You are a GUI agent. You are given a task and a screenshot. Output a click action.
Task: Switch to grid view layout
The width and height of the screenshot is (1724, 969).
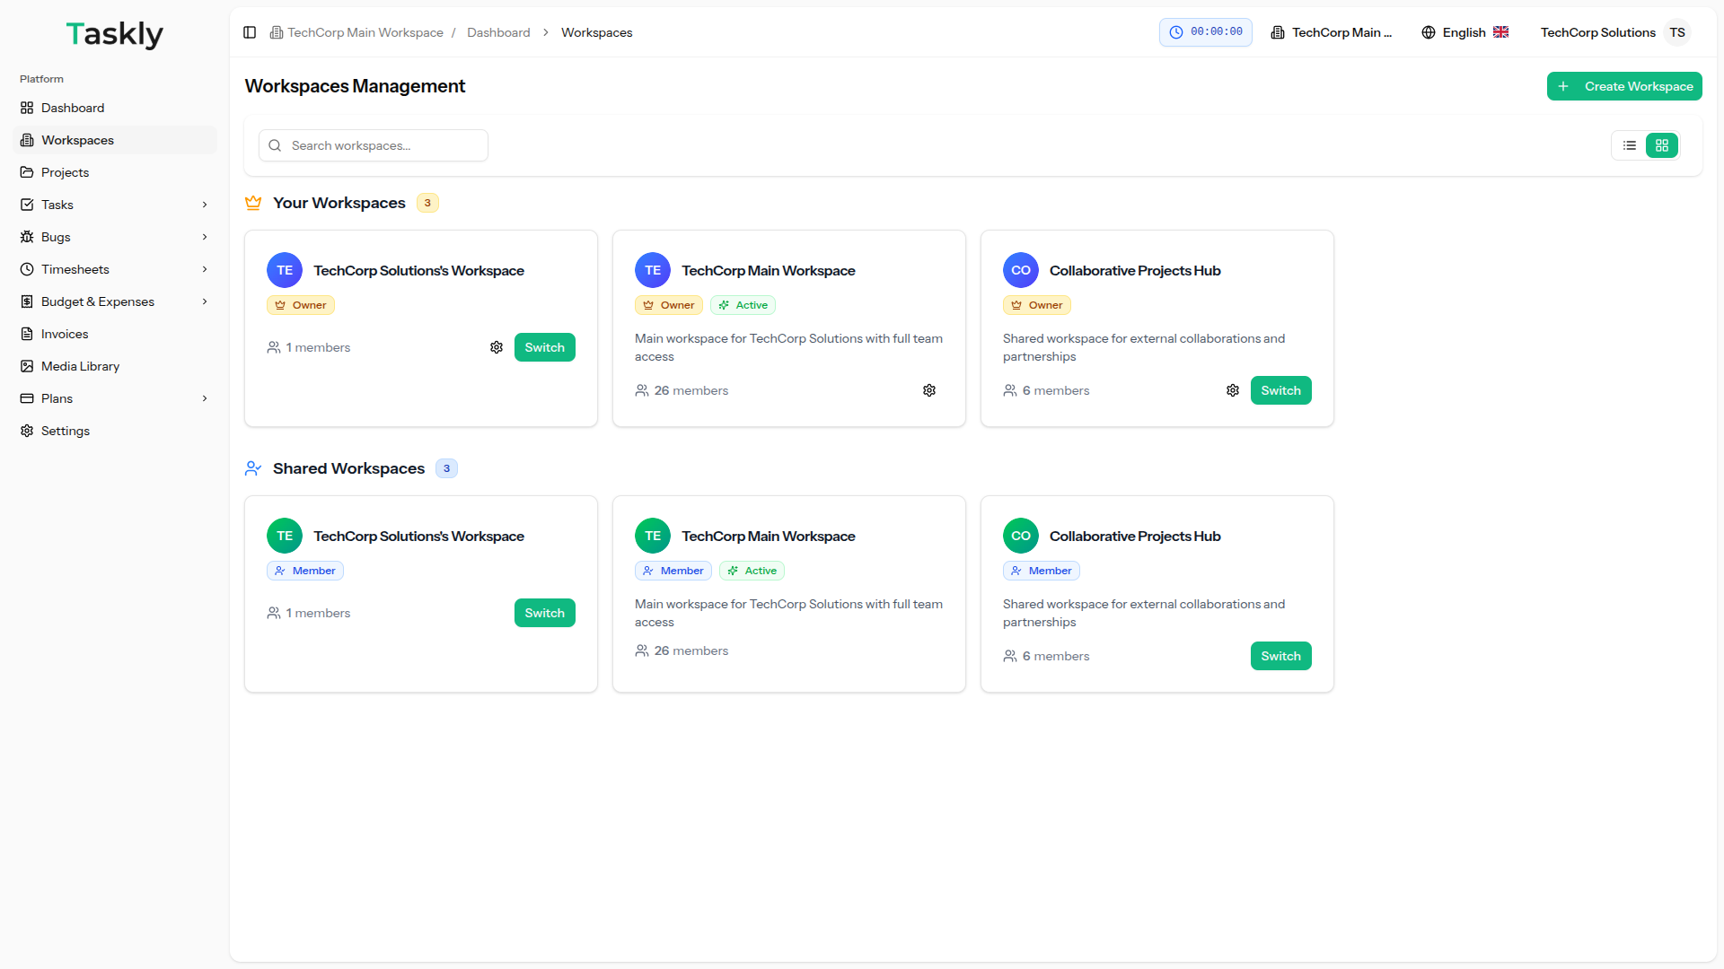(1662, 145)
